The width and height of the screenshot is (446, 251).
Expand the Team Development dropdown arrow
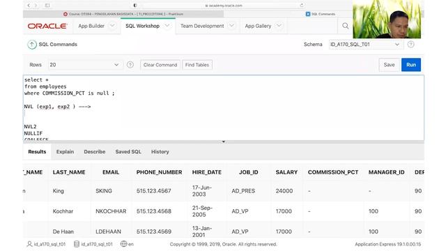pos(232,26)
